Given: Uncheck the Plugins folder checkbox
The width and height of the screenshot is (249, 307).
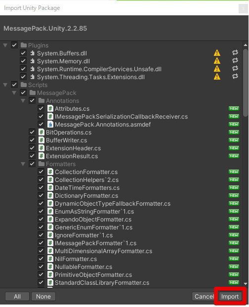Looking at the screenshot, I should (14, 45).
